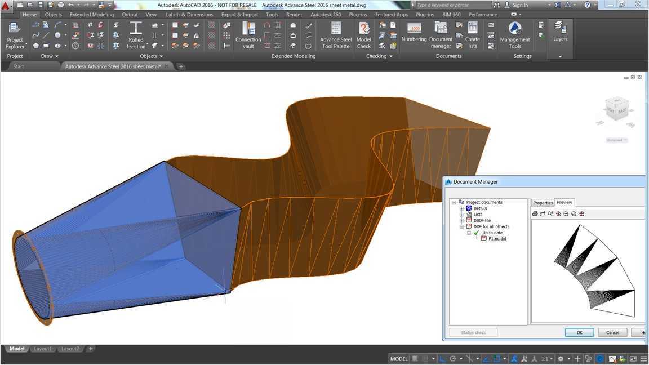Open the Labels & Dimensions ribbon tab
Screen dimensions: 649x365
coord(189,15)
